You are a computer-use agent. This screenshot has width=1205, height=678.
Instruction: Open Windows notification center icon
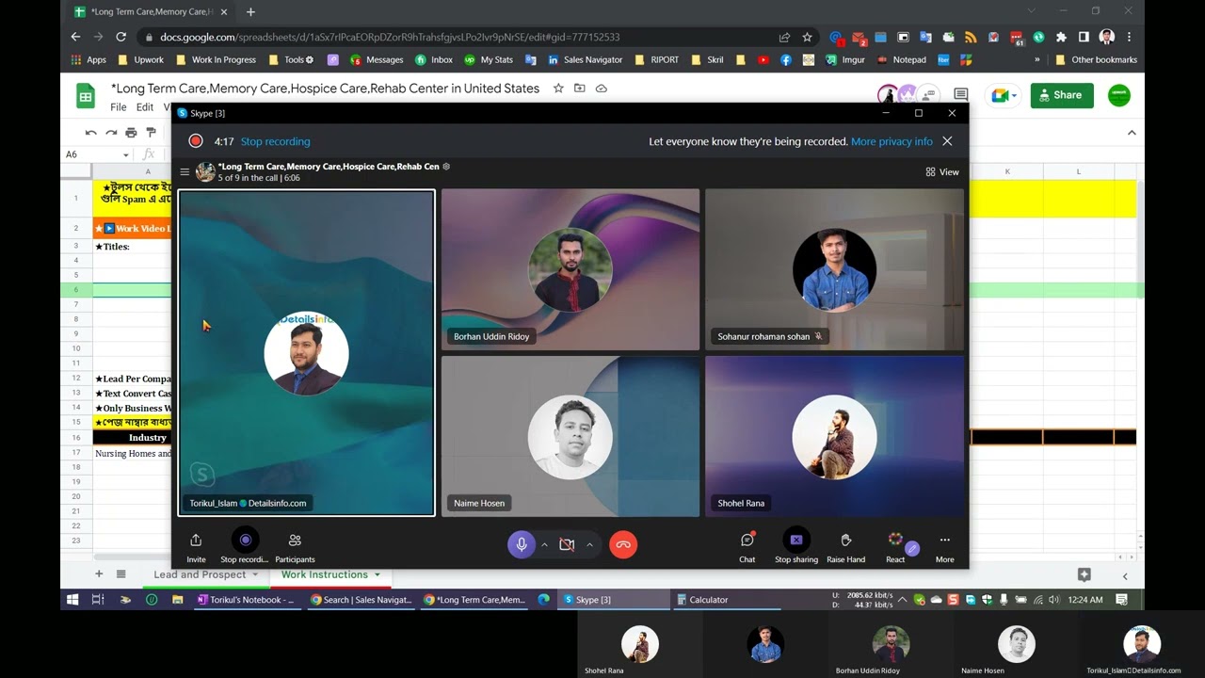click(x=1122, y=600)
